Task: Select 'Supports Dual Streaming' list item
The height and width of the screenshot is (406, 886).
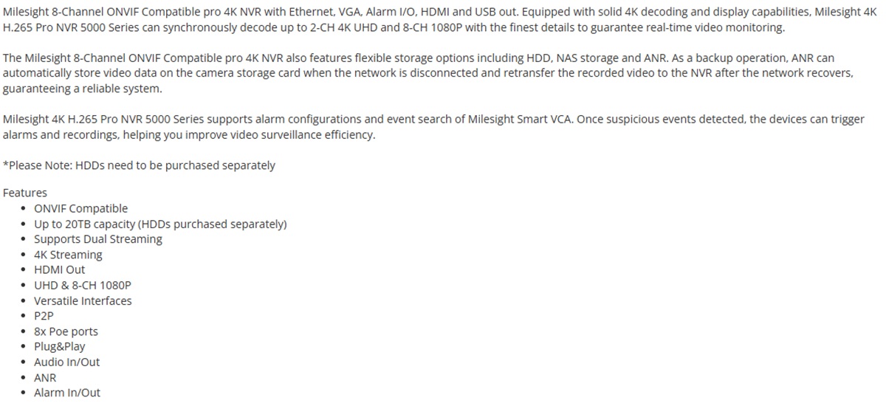Action: click(x=98, y=239)
